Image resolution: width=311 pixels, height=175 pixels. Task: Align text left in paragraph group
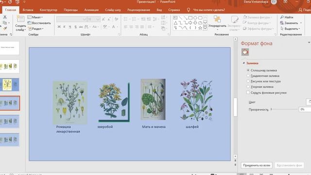(x=125, y=27)
